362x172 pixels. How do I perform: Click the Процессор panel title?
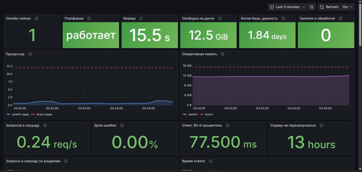15,54
